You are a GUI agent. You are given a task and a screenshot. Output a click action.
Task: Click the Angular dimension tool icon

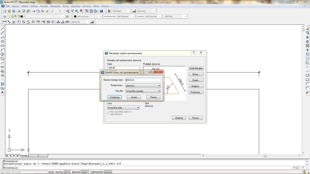[28, 22]
